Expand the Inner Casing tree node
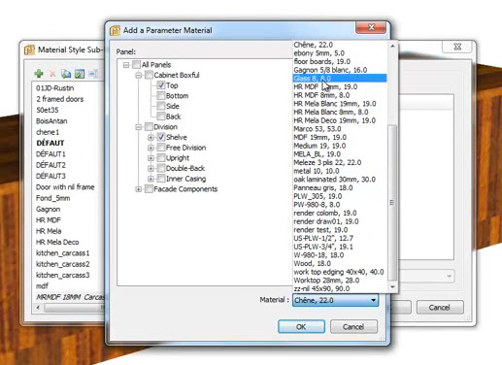This screenshot has height=365, width=502. [x=151, y=179]
